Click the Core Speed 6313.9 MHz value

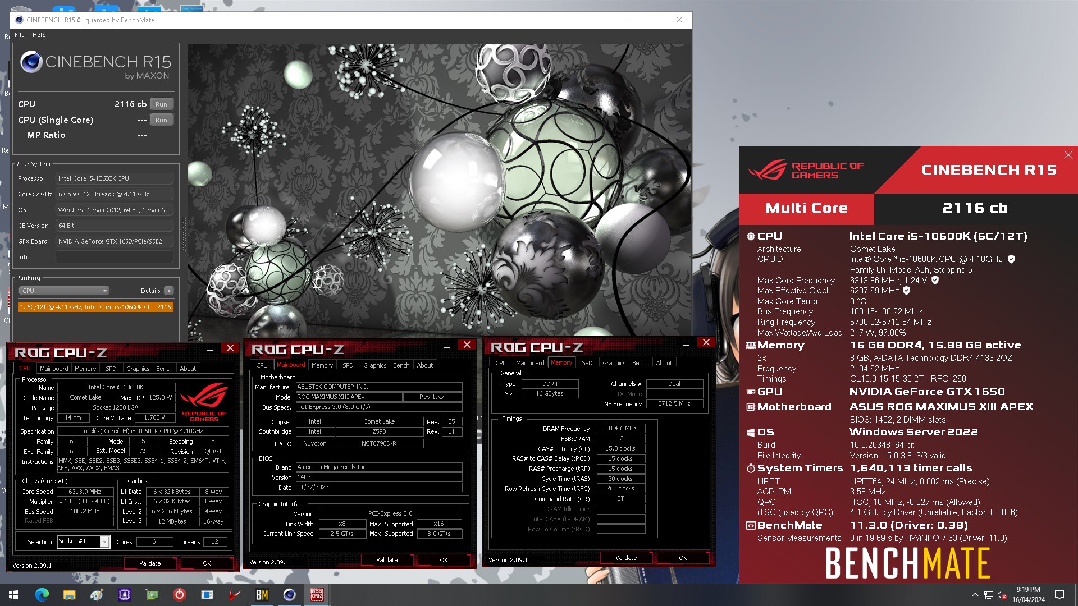[85, 492]
